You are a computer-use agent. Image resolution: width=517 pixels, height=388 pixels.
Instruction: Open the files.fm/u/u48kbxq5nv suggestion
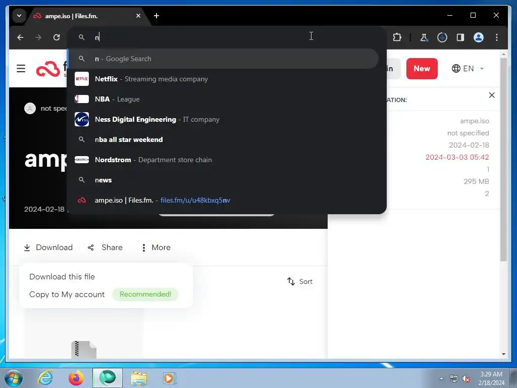pos(223,200)
